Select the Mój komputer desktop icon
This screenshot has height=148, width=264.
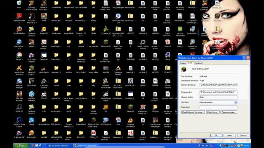point(106,121)
